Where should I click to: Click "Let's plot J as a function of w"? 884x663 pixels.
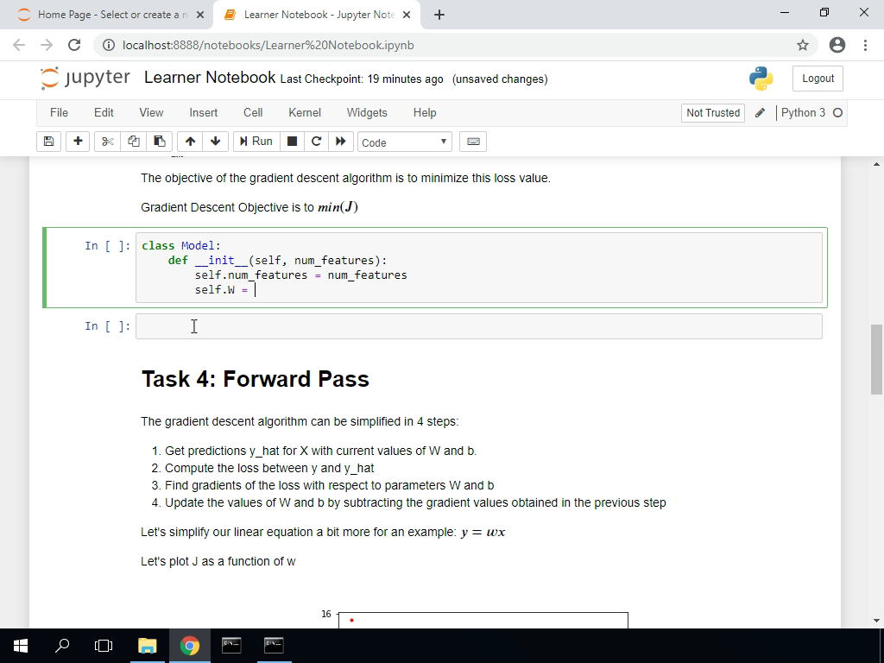(x=218, y=561)
